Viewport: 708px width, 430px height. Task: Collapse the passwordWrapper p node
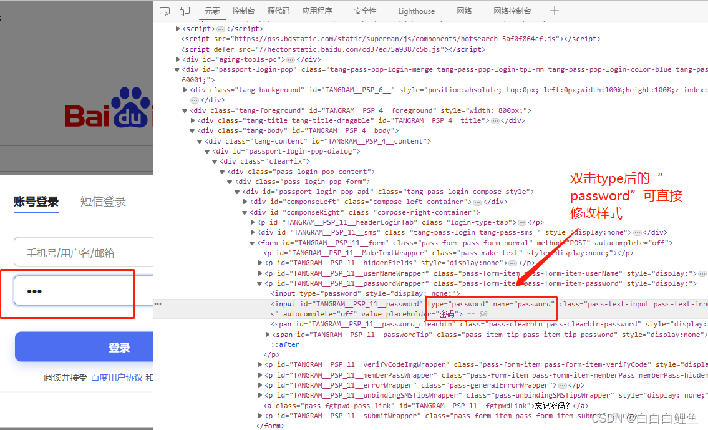point(259,284)
